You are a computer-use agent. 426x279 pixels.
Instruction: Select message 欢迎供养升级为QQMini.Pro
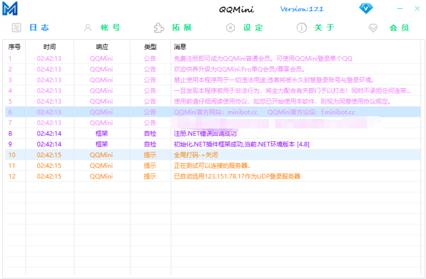click(x=239, y=69)
